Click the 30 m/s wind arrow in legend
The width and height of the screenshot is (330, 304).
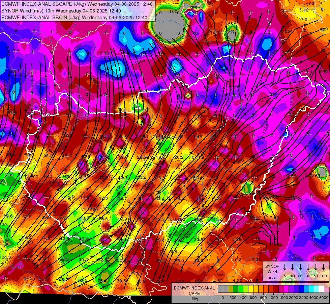(x=308, y=267)
